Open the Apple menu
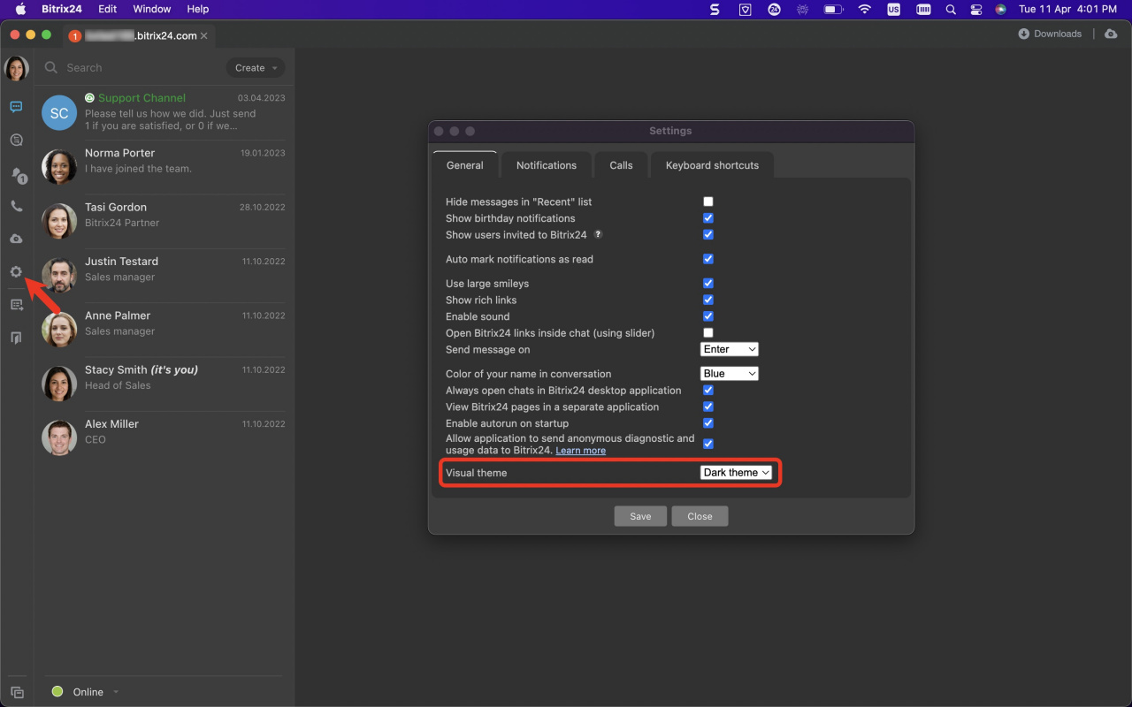 pyautogui.click(x=20, y=9)
